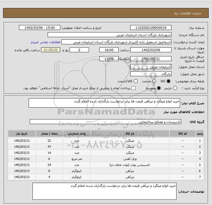Click the توضیحات خریدار text area
This screenshot has width=212, height=205.
[x=104, y=191]
